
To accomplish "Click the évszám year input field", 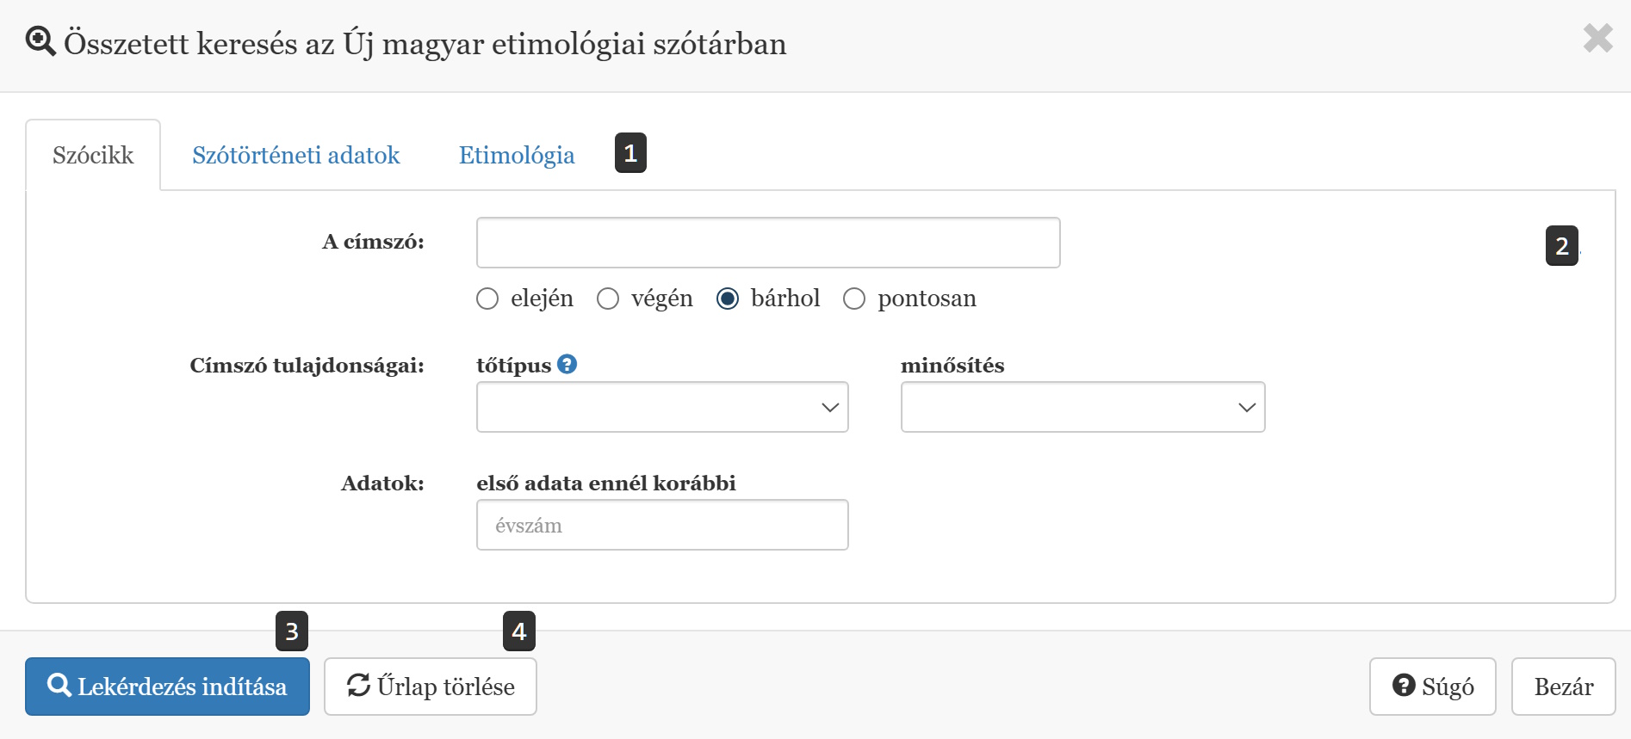I will (661, 525).
